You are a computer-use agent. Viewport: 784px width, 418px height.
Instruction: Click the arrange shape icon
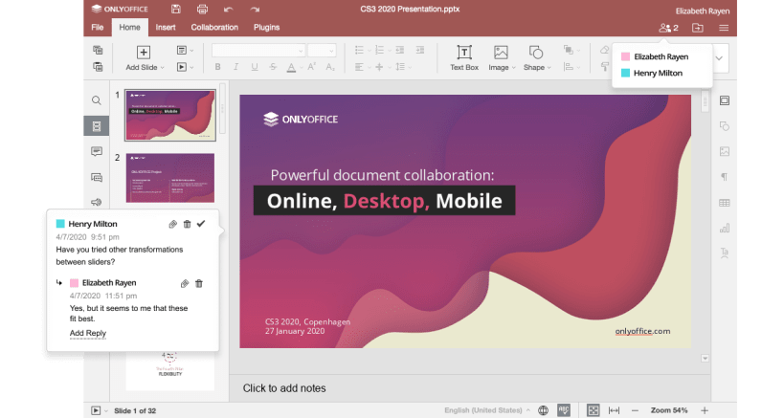point(571,50)
